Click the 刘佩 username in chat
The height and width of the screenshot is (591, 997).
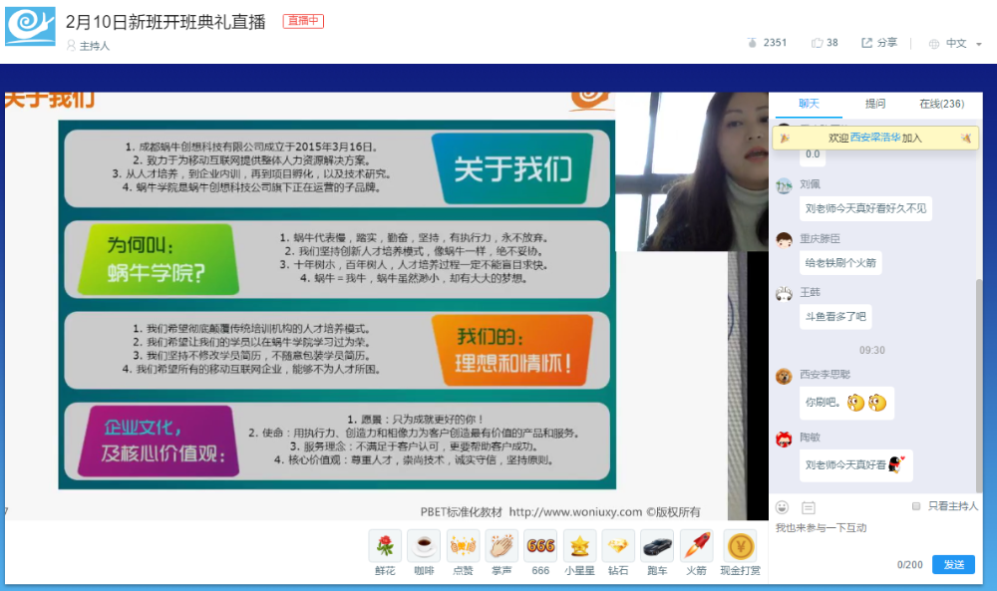coord(810,184)
